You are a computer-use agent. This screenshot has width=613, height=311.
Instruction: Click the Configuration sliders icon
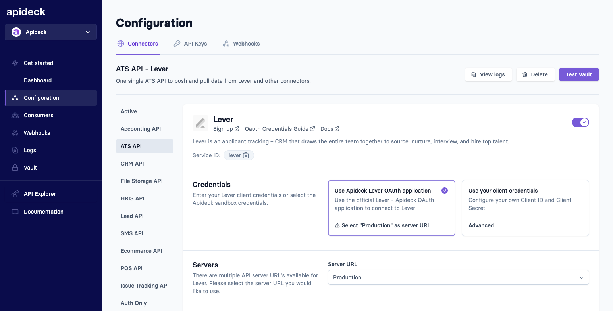(x=15, y=98)
